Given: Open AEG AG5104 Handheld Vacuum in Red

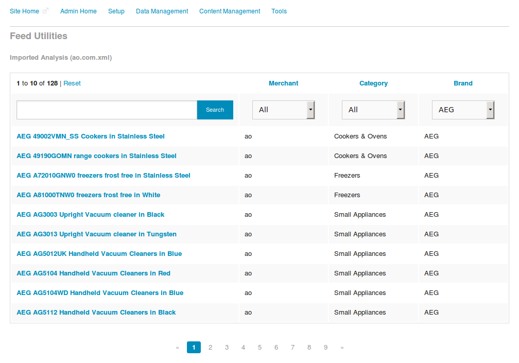Looking at the screenshot, I should 93,273.
